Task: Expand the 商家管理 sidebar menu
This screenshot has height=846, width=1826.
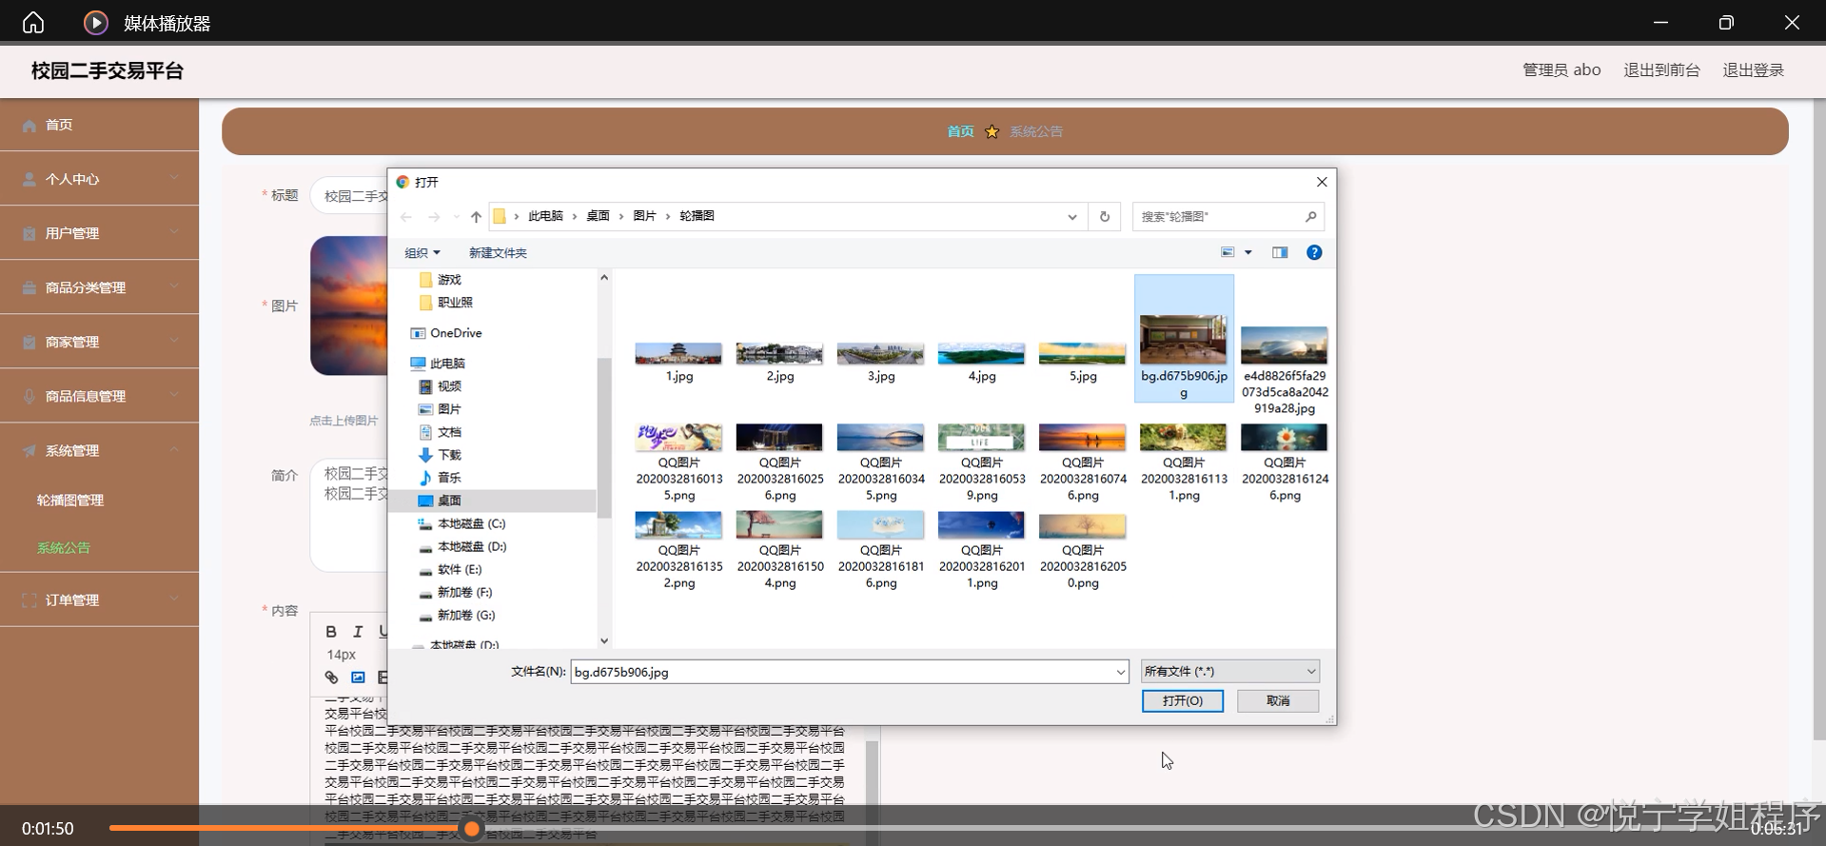Action: tap(100, 342)
